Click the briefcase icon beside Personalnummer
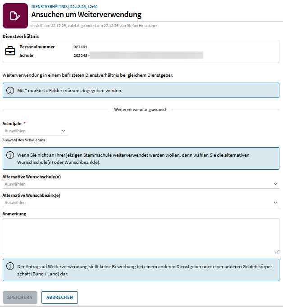 point(10,51)
